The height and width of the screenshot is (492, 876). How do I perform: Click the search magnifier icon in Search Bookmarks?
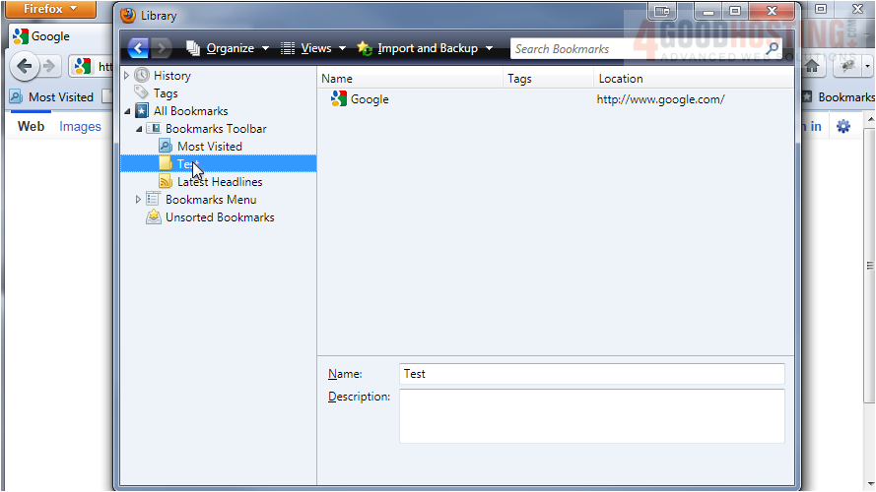pyautogui.click(x=772, y=48)
